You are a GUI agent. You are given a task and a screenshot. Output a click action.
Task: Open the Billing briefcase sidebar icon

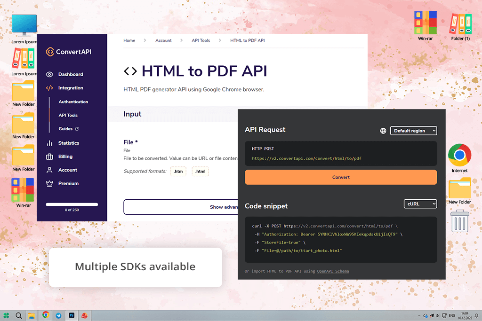point(49,157)
